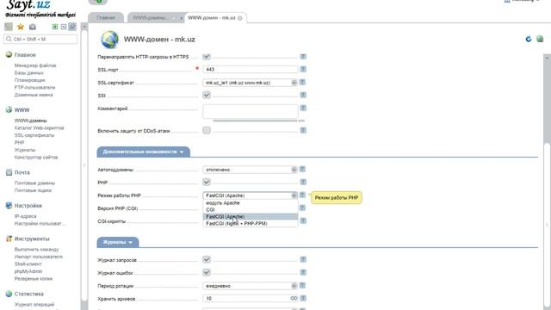Viewport: 551px width, 310px height.
Task: Open Журнал операций in sidebar
Action: click(x=34, y=305)
